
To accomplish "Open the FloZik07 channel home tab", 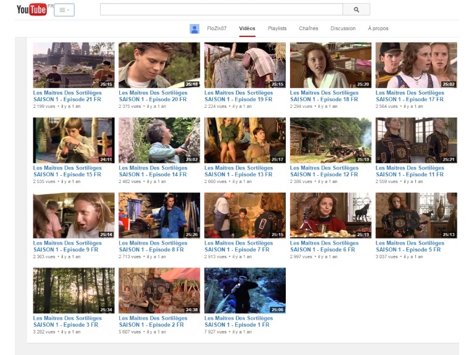I will tap(217, 28).
